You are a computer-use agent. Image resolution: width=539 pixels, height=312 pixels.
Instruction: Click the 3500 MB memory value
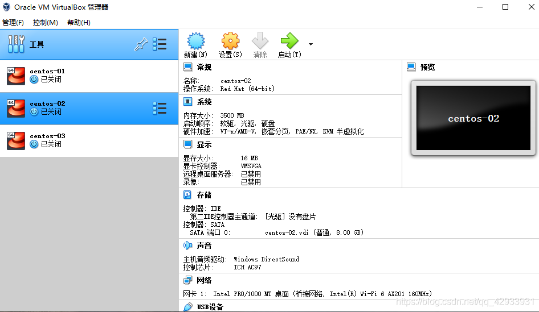point(232,115)
